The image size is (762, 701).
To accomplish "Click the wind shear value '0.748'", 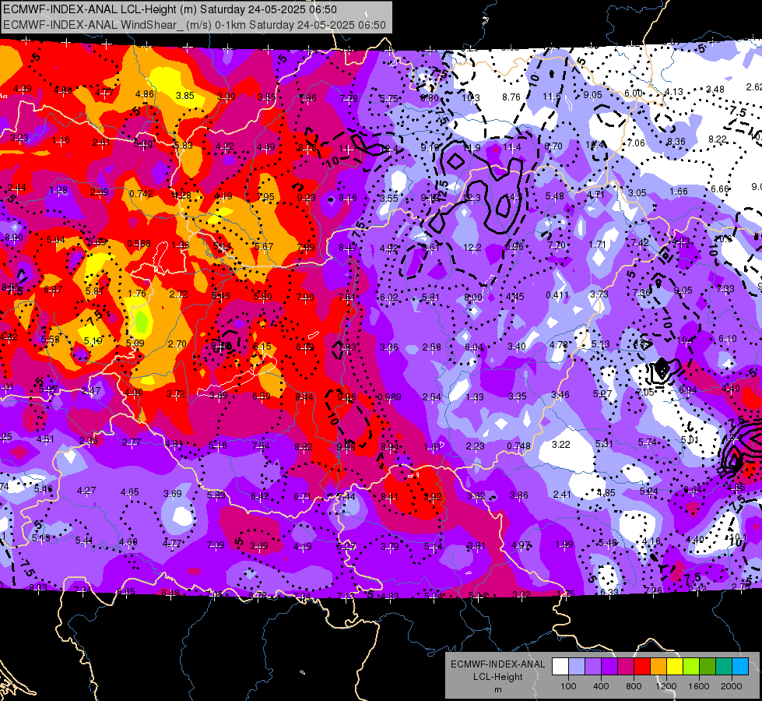I will [x=518, y=446].
